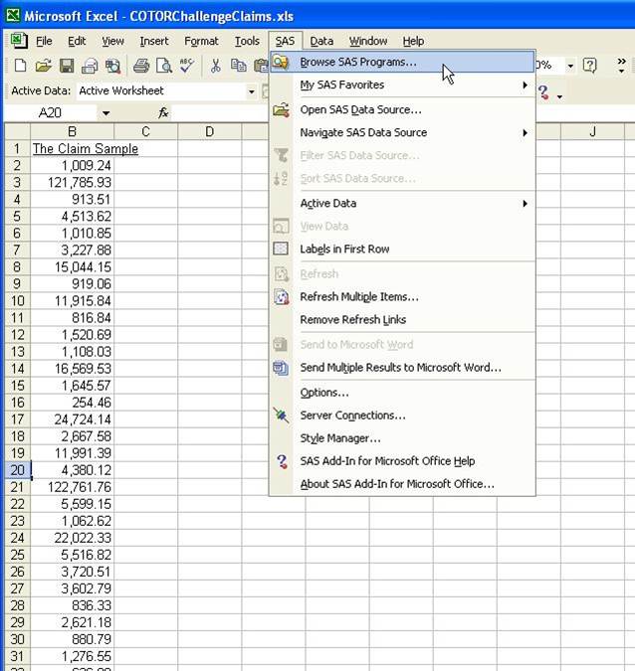The height and width of the screenshot is (671, 635).
Task: Click the Browse SAS Programs menu icon
Action: pos(281,62)
